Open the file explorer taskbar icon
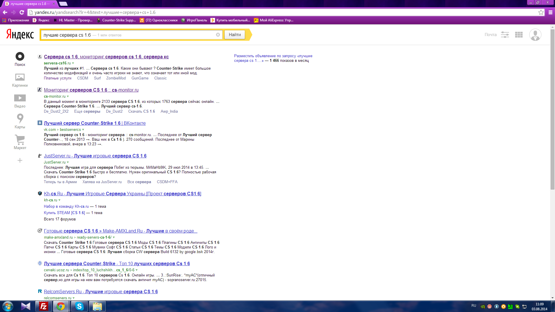Screen dimensions: 555x312 click(x=97, y=306)
